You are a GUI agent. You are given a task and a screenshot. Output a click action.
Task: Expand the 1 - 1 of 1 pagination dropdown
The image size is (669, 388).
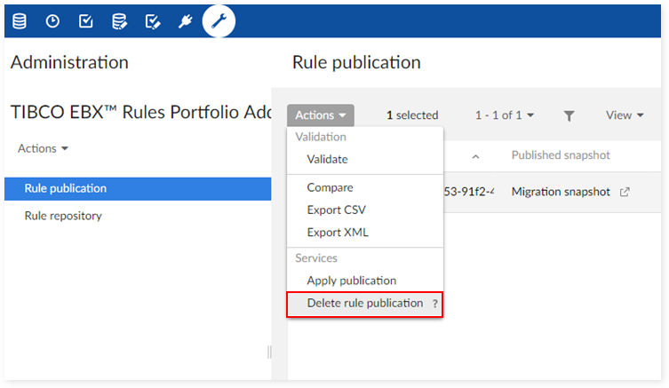point(505,115)
